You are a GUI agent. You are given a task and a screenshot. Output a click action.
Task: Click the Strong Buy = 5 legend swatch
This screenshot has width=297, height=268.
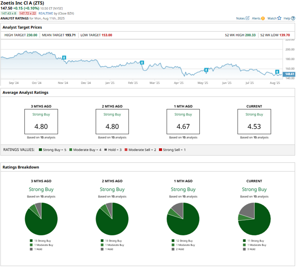click(40, 149)
